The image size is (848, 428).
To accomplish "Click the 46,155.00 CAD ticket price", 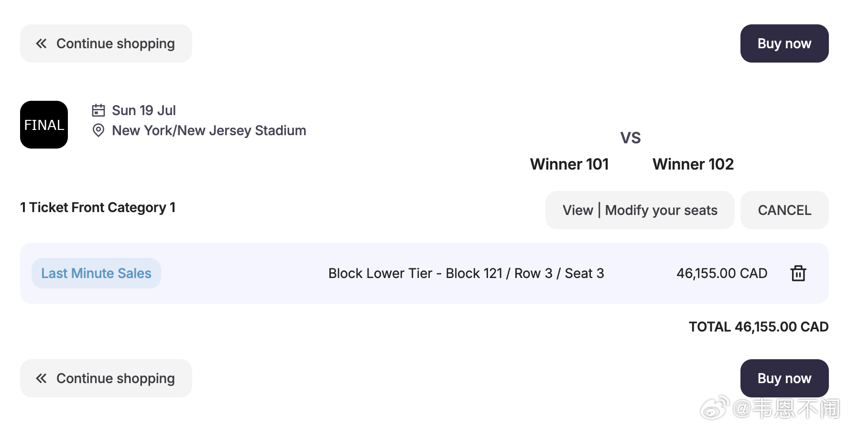I will [x=722, y=273].
